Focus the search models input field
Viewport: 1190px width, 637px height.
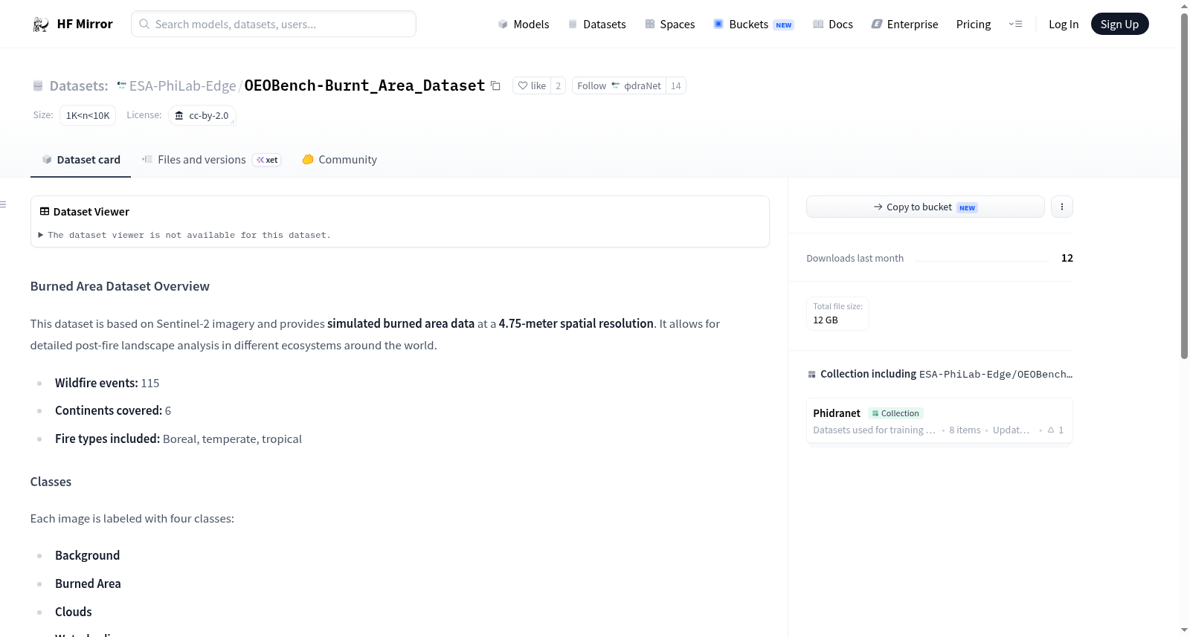(x=274, y=24)
